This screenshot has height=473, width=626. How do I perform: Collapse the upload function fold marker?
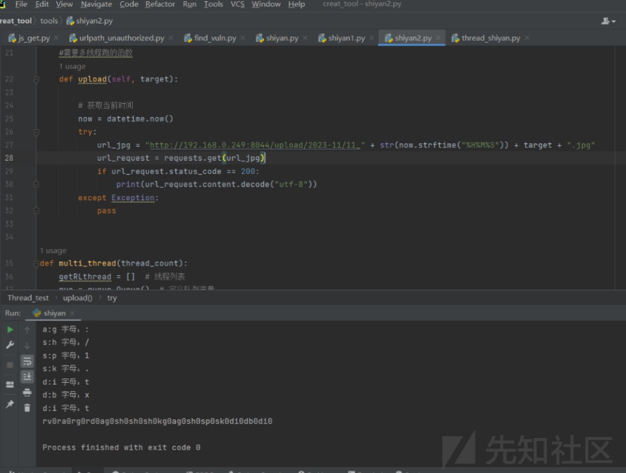(36, 79)
